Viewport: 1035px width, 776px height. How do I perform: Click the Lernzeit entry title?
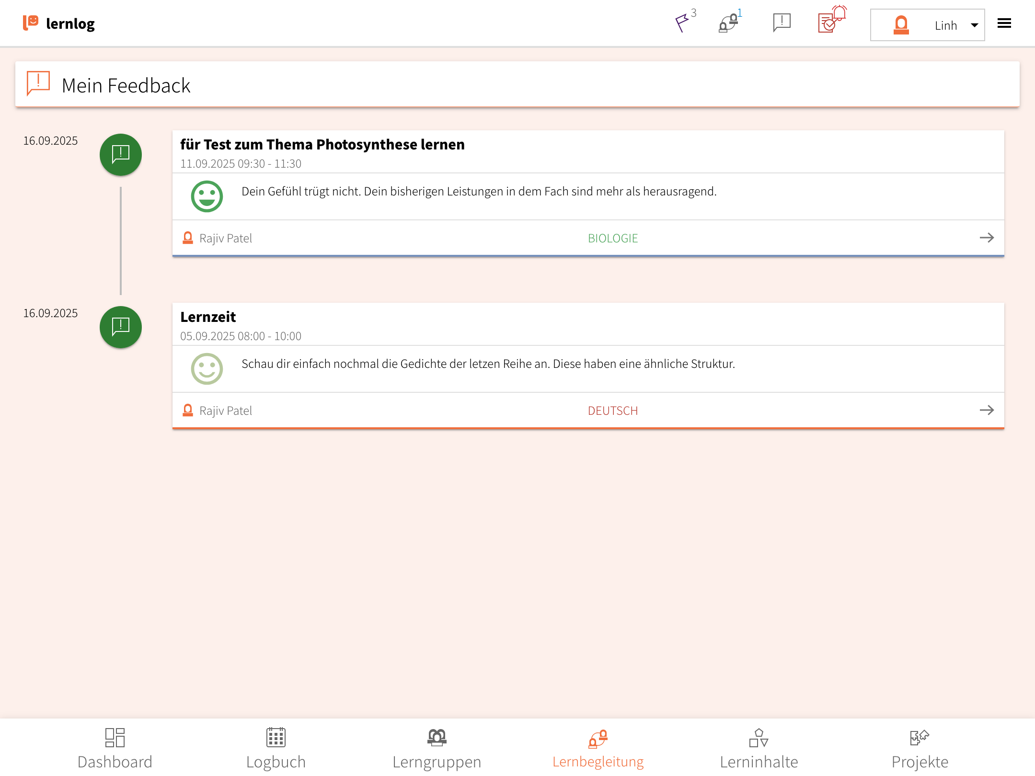pos(208,317)
